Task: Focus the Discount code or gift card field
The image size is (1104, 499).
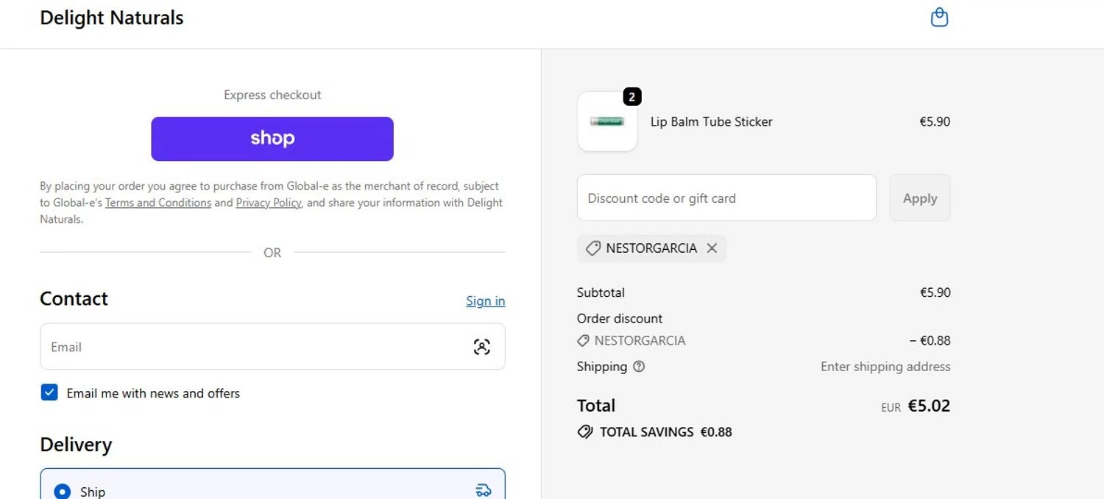Action: click(x=726, y=198)
